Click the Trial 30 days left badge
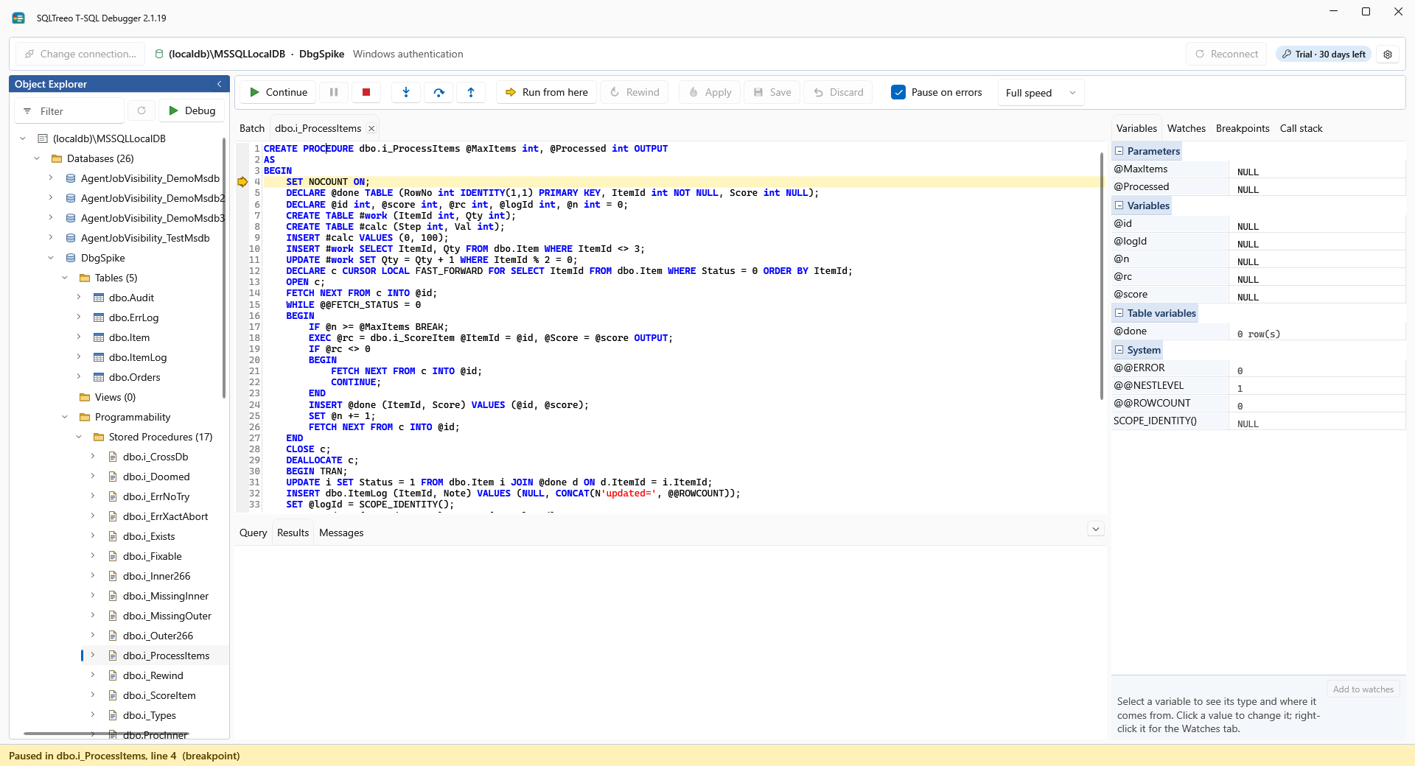 pos(1324,55)
